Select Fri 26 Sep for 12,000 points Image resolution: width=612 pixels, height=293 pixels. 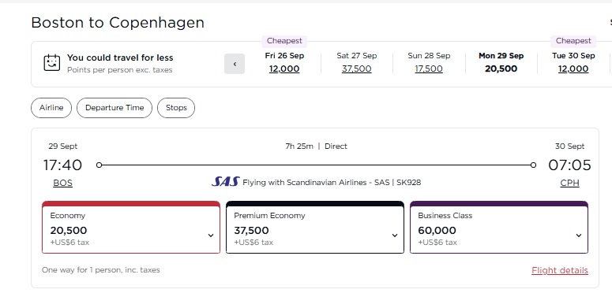point(284,63)
